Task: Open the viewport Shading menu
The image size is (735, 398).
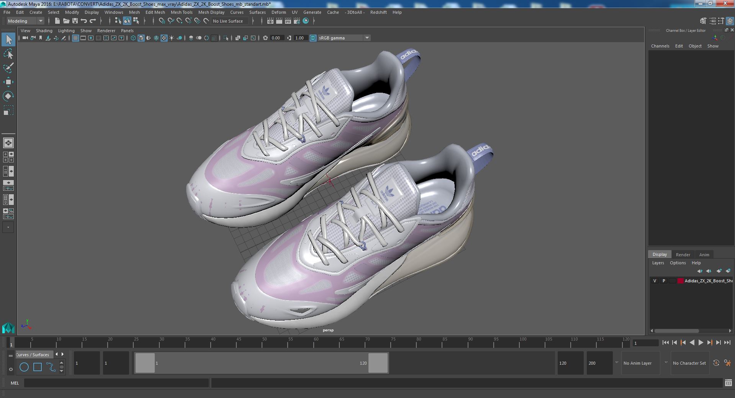Action: [x=44, y=31]
